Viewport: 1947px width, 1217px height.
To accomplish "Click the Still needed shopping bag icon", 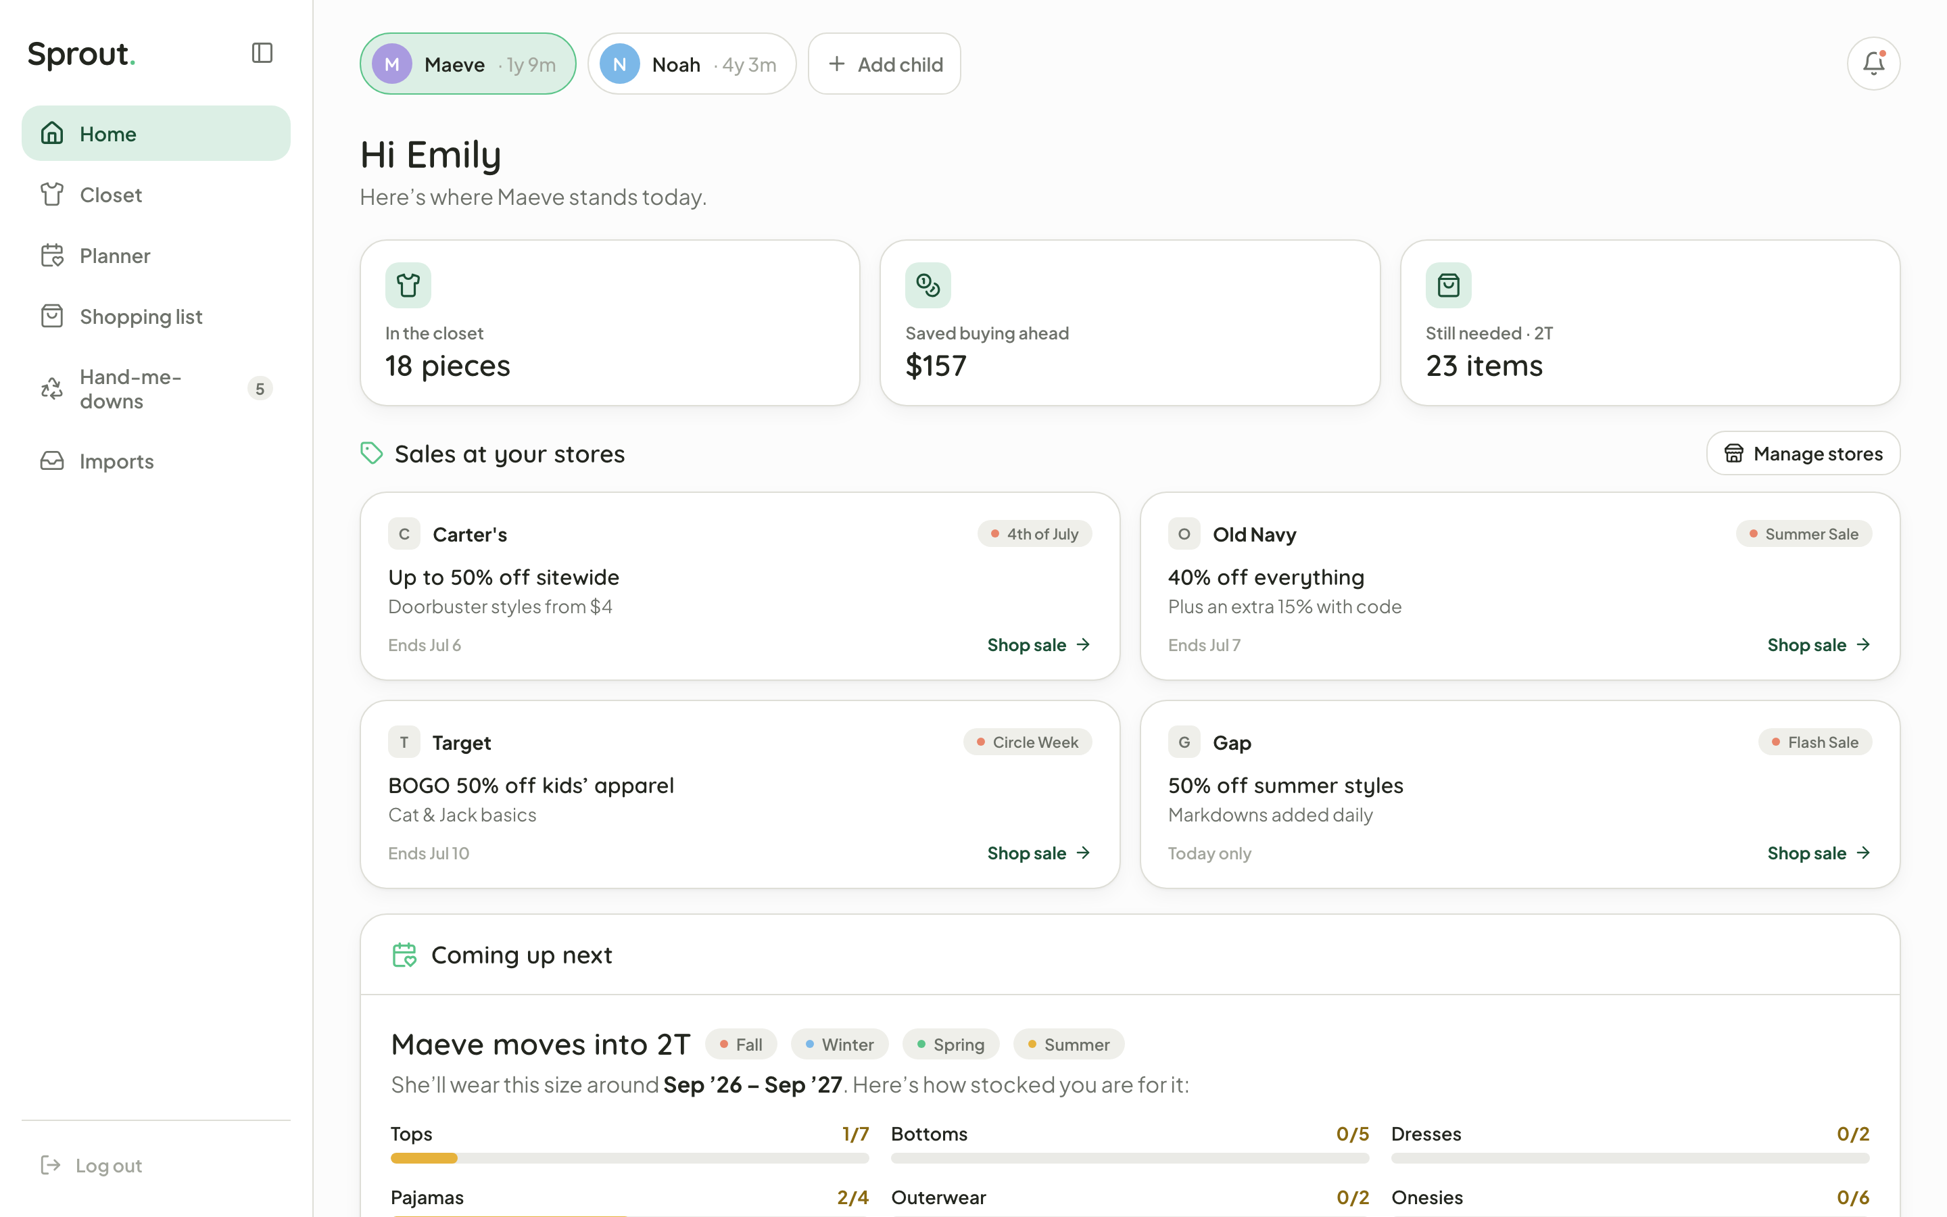I will click(1448, 285).
